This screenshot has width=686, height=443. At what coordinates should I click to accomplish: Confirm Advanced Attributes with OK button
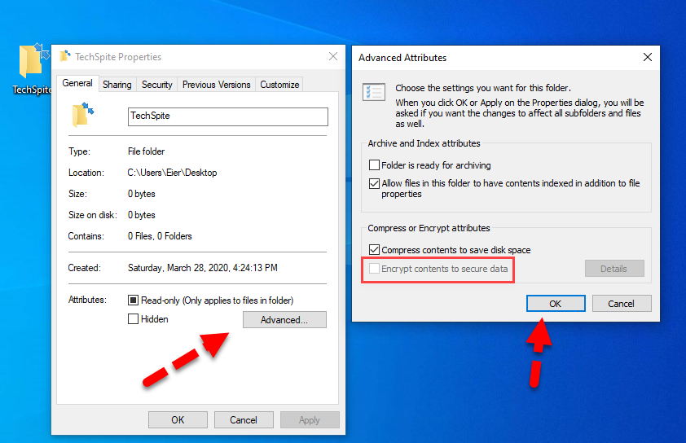click(x=555, y=303)
